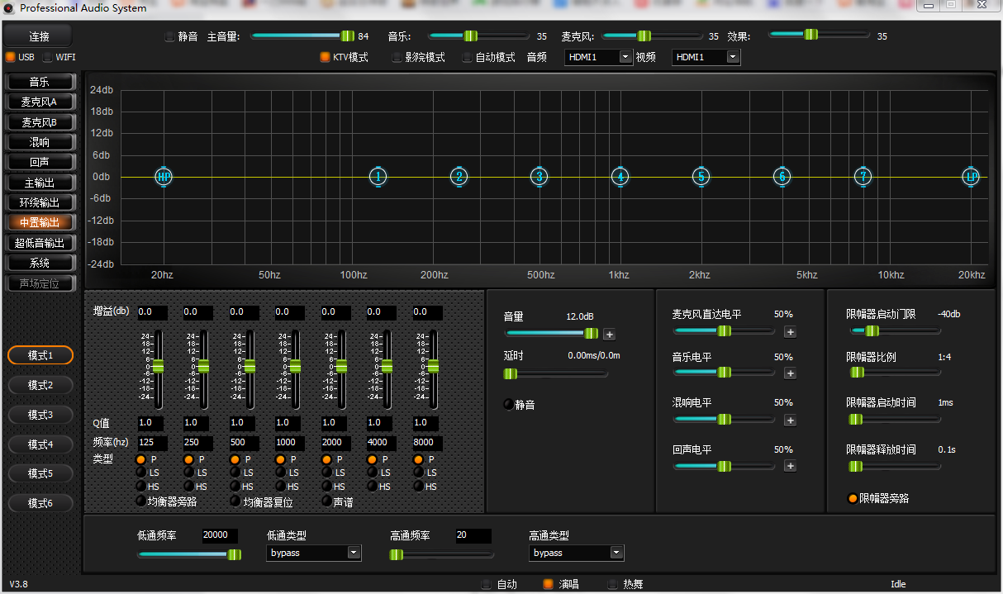Select EQ band node 7 on the graph
The height and width of the screenshot is (594, 1003).
point(863,176)
